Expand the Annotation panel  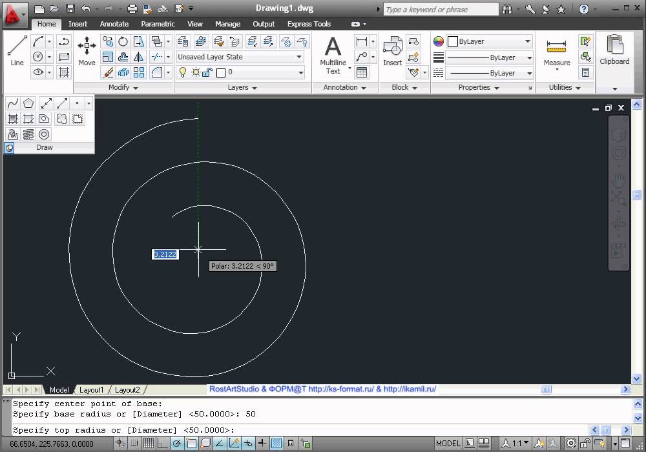coord(344,87)
